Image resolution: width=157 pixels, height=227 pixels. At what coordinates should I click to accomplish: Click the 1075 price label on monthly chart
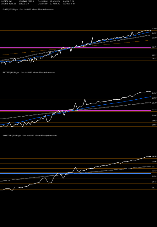(154, 182)
